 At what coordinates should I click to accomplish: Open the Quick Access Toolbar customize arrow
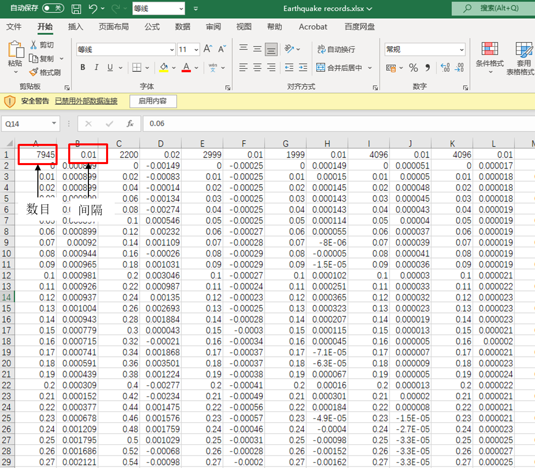pos(196,9)
